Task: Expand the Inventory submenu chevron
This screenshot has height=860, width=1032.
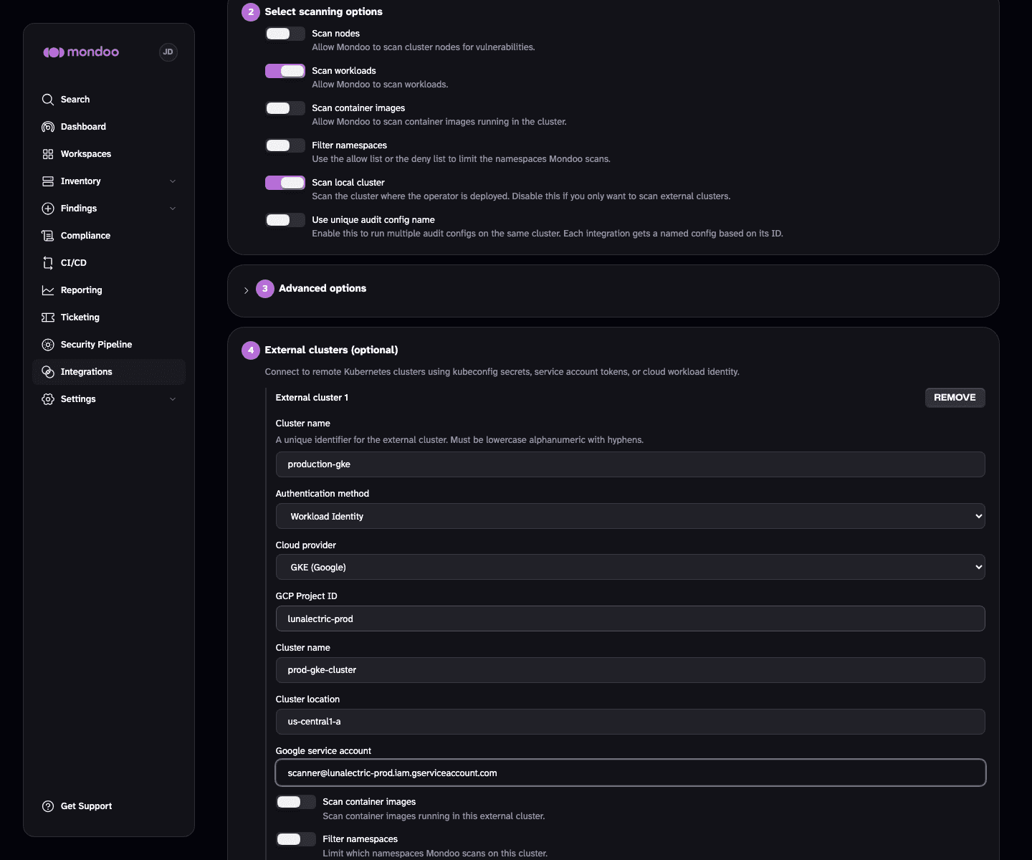Action: click(173, 181)
